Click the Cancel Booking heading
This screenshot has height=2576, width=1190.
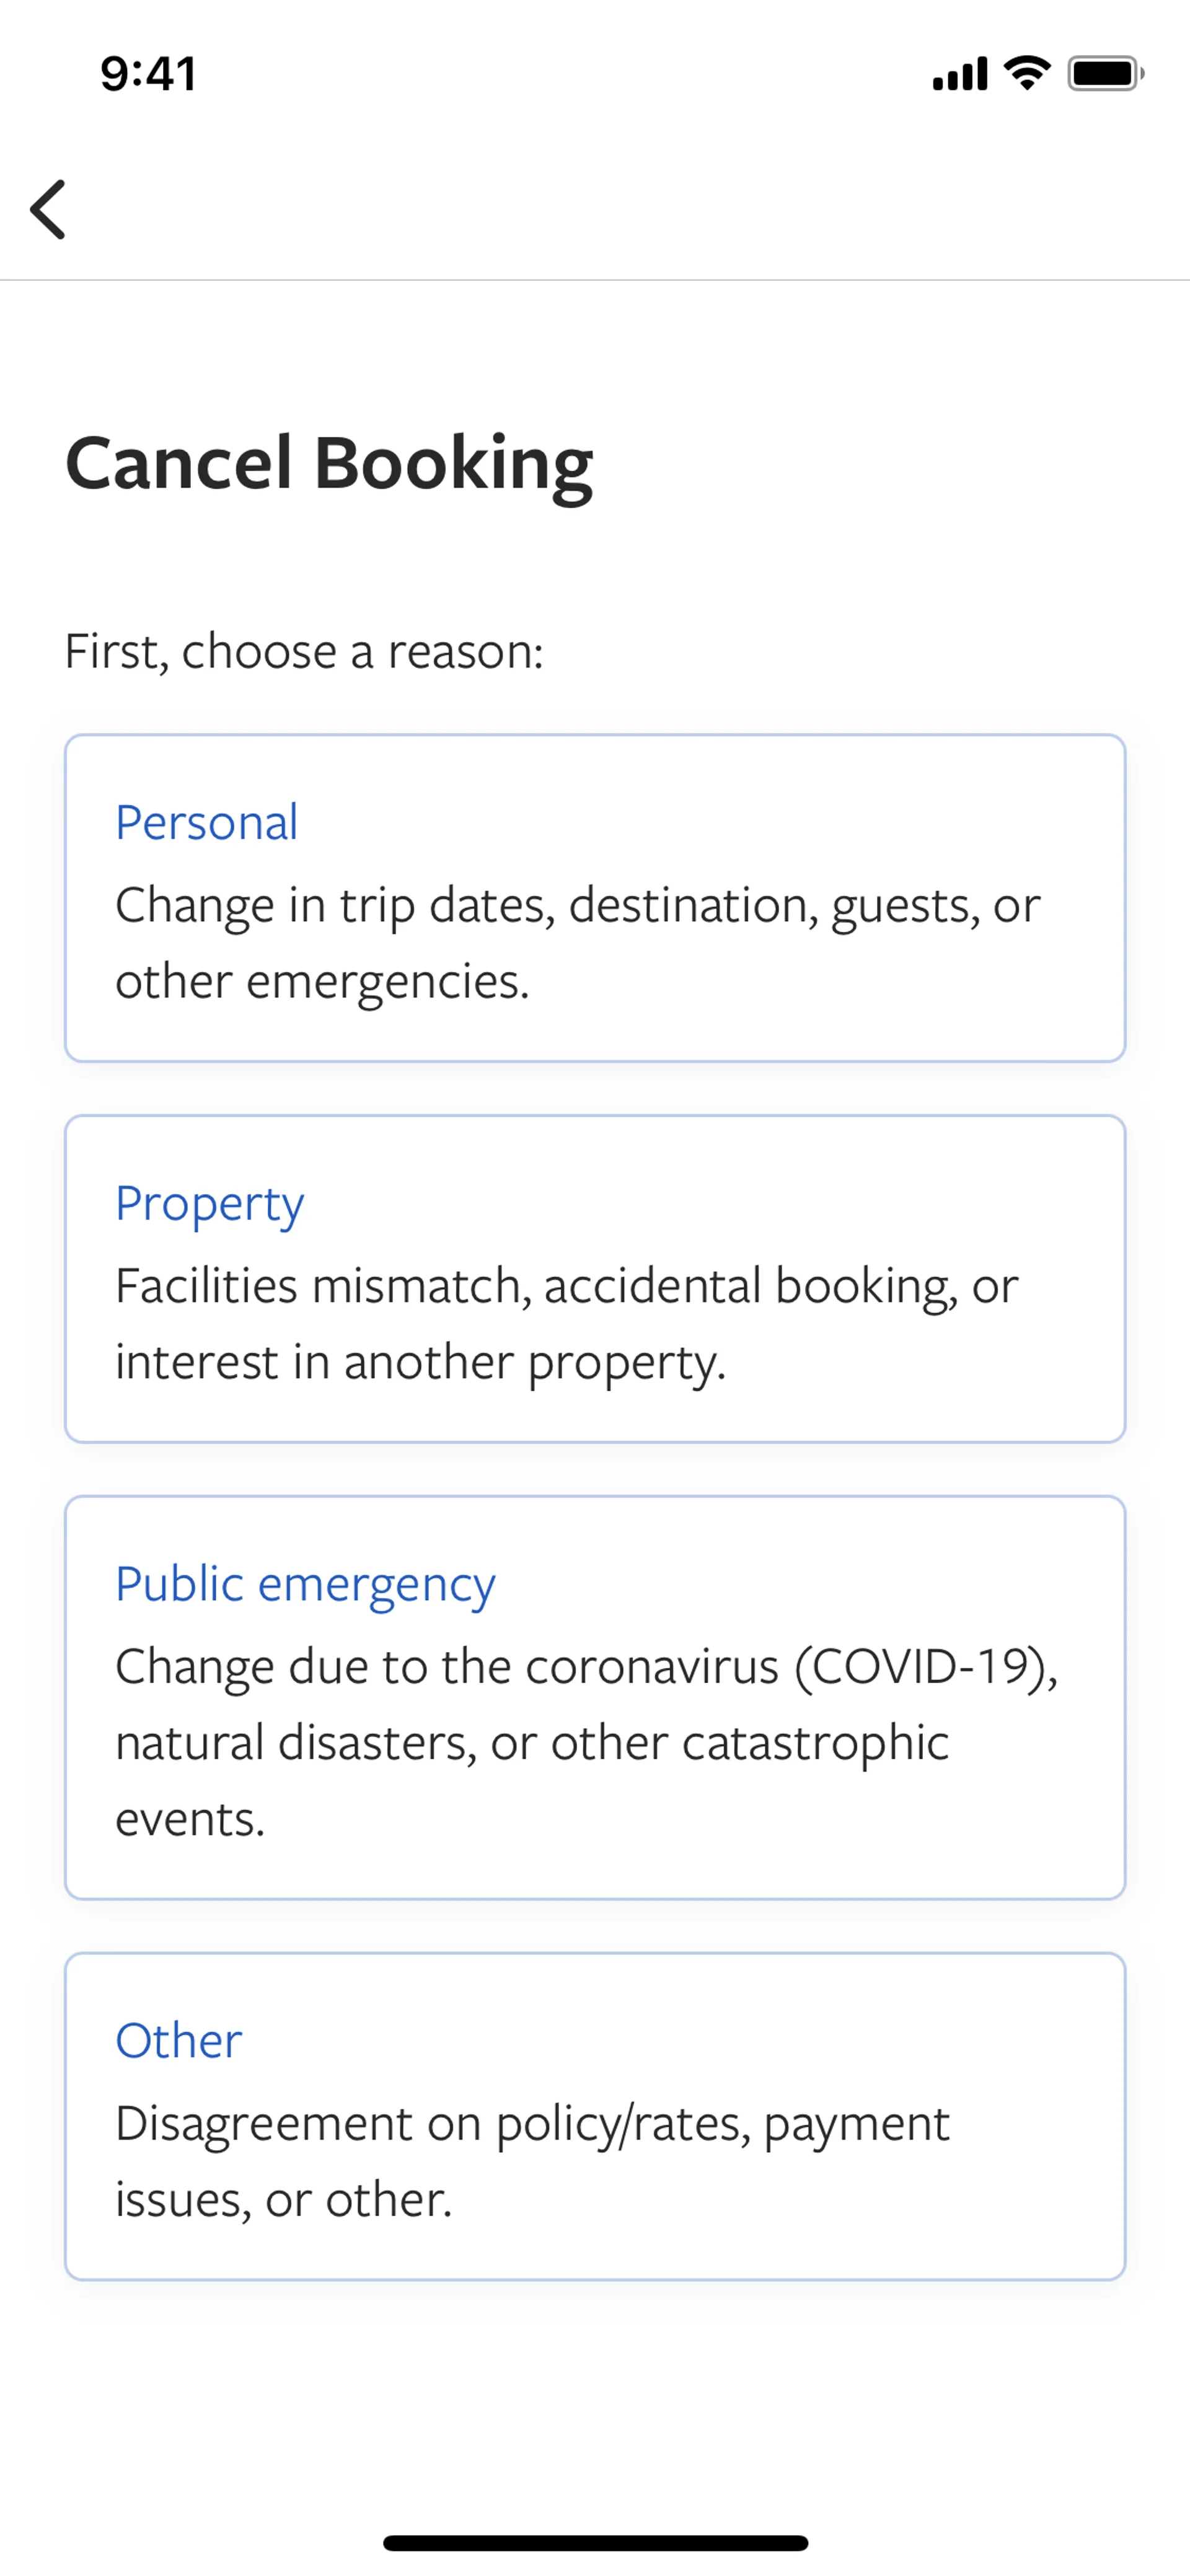(x=329, y=464)
